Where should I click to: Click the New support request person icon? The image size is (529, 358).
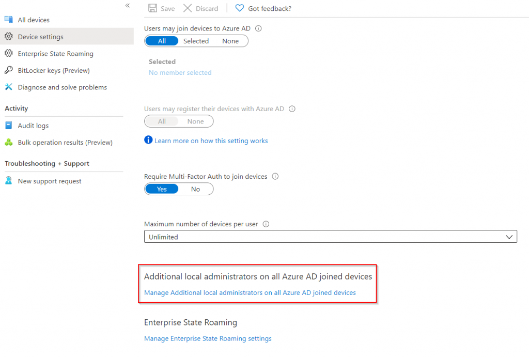tap(9, 180)
